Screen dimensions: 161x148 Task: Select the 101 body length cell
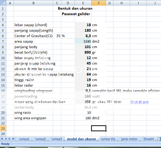coord(83,47)
